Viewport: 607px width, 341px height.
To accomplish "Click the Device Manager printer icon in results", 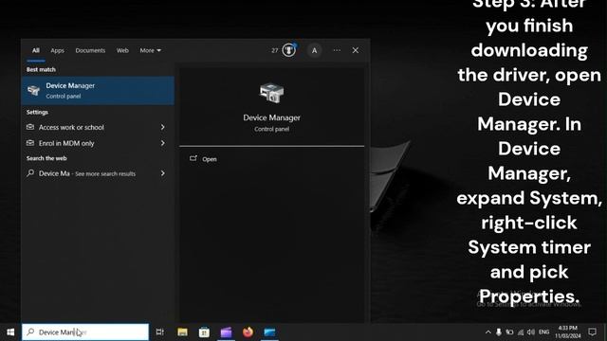I will click(34, 91).
